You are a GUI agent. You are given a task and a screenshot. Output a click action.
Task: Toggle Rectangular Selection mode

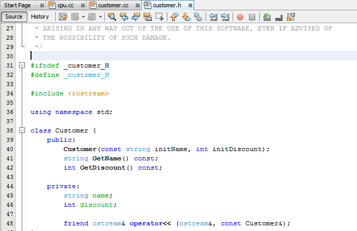coord(160,16)
